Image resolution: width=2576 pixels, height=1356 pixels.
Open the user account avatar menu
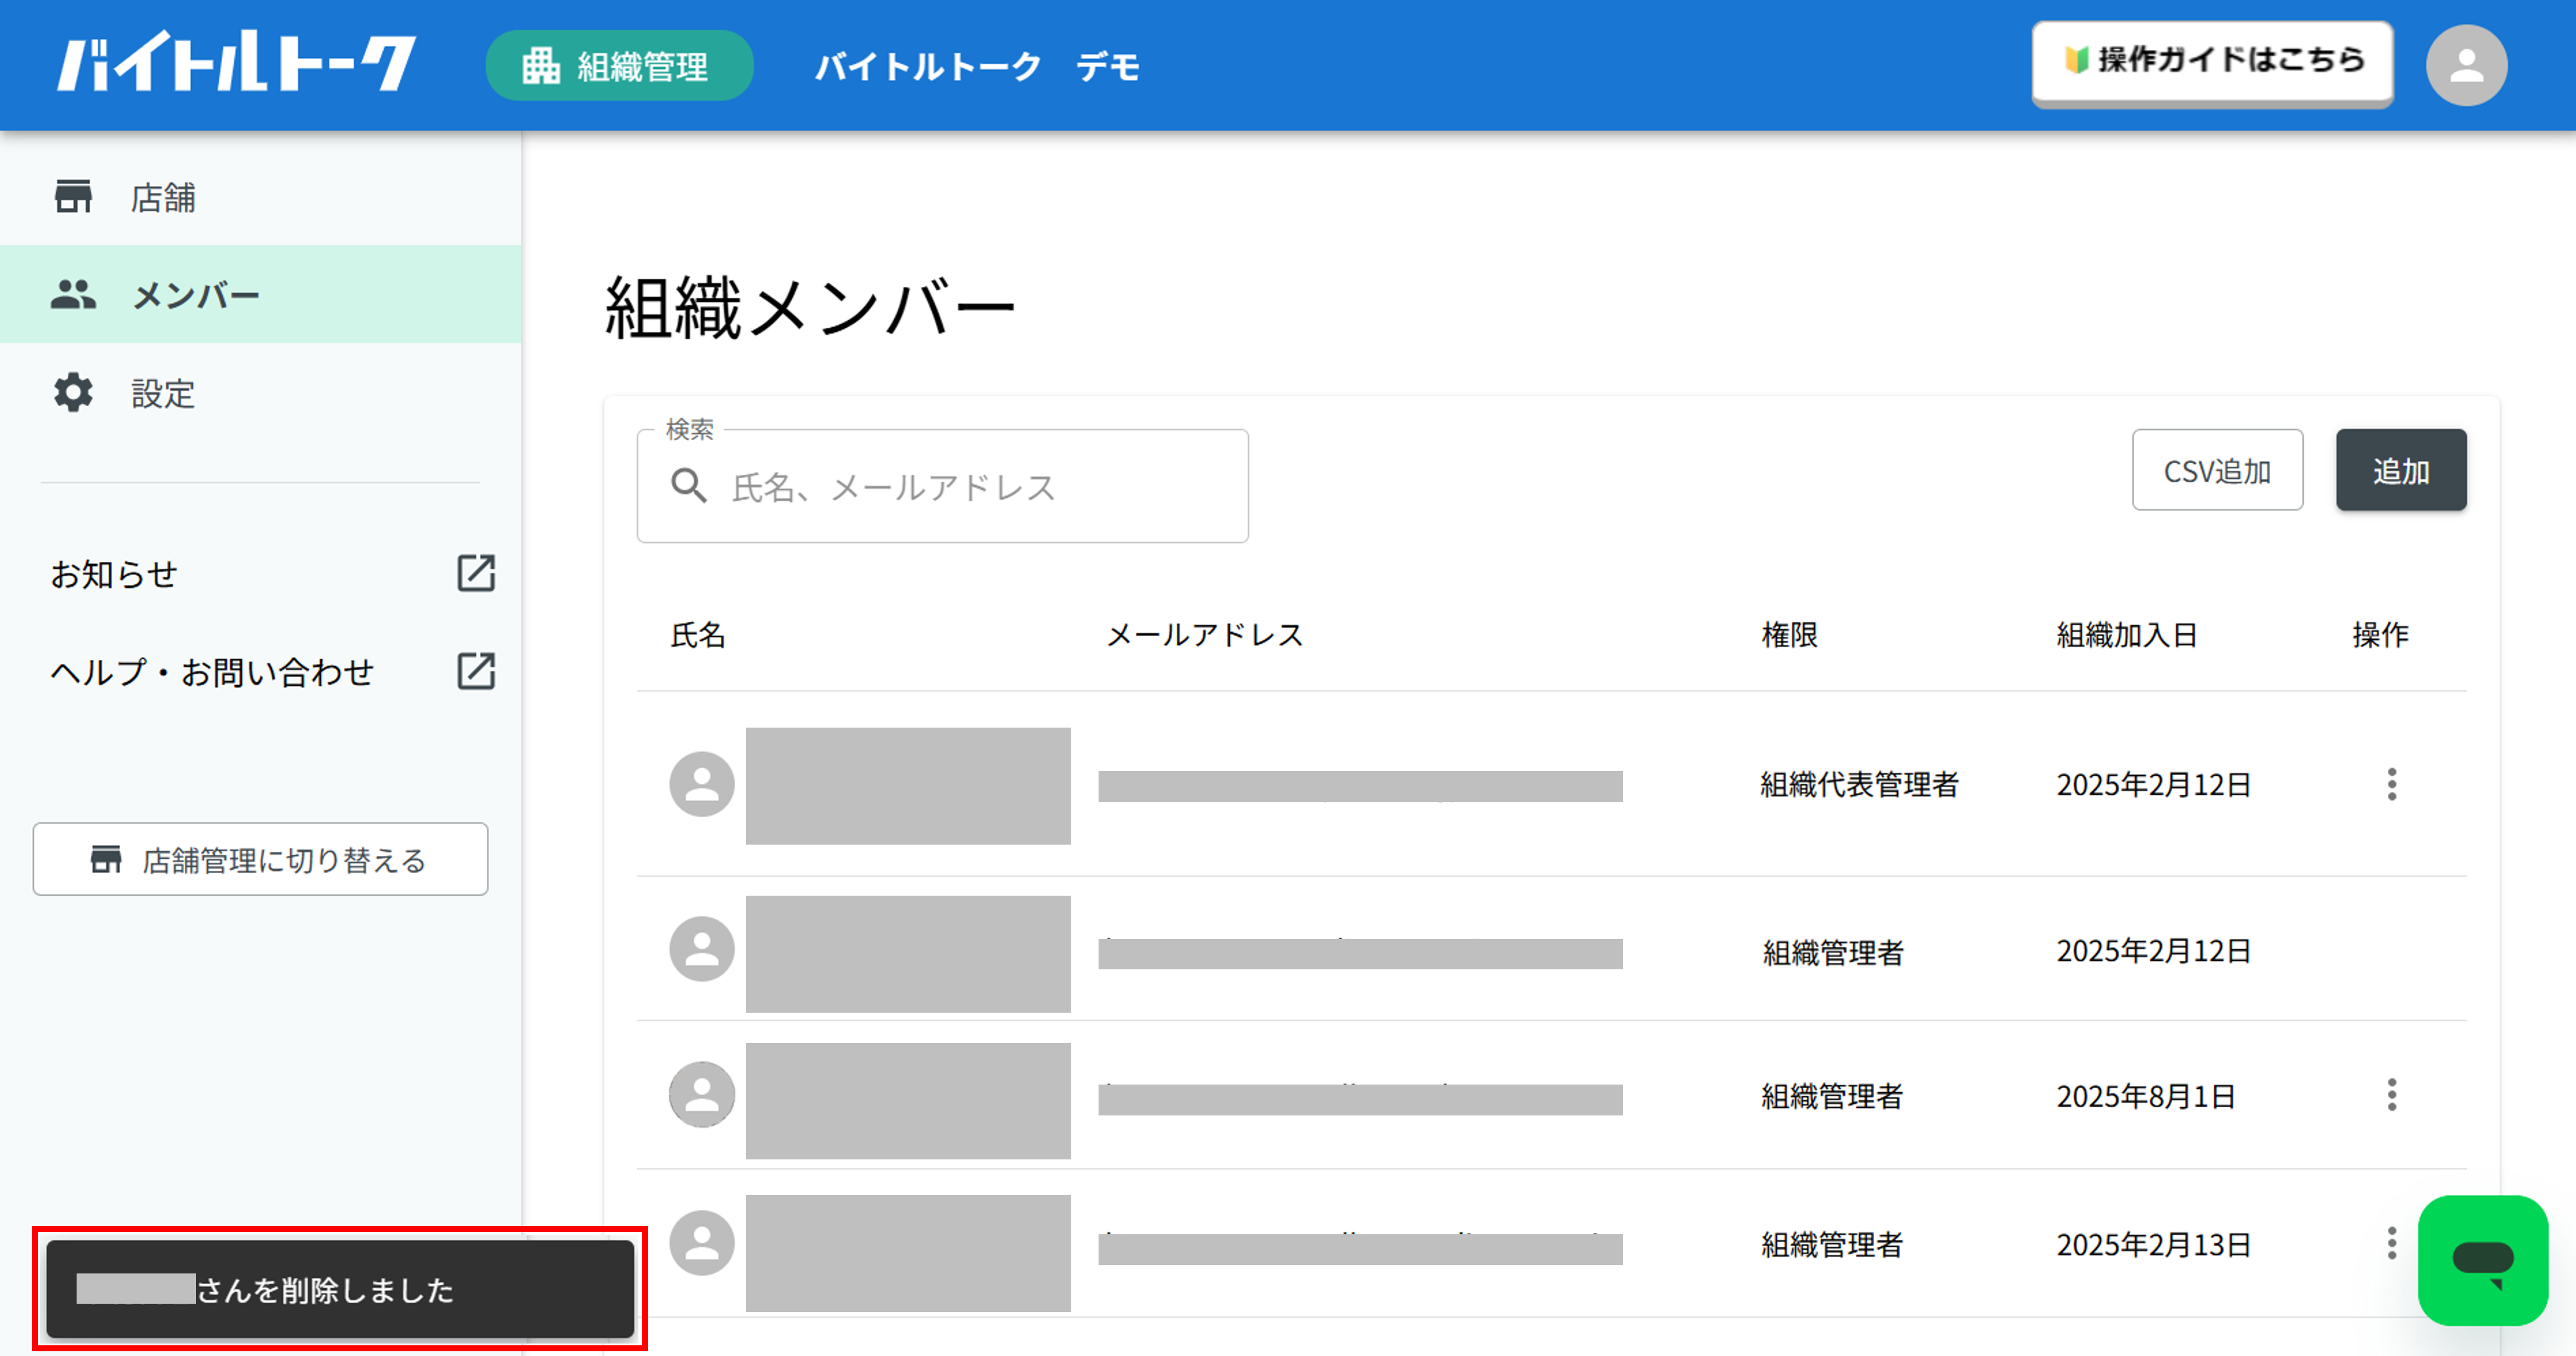tap(2466, 66)
